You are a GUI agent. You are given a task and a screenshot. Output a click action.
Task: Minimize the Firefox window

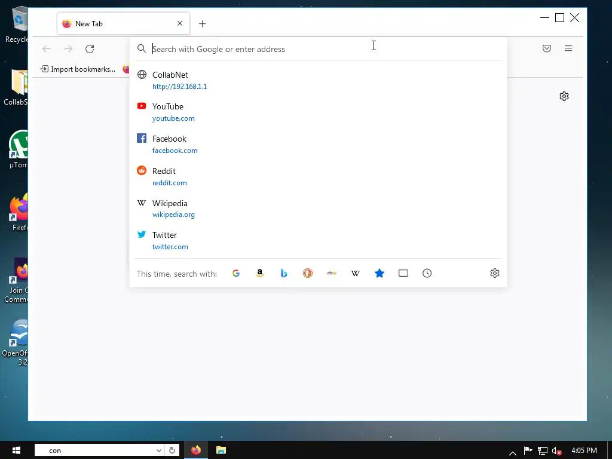click(x=545, y=17)
